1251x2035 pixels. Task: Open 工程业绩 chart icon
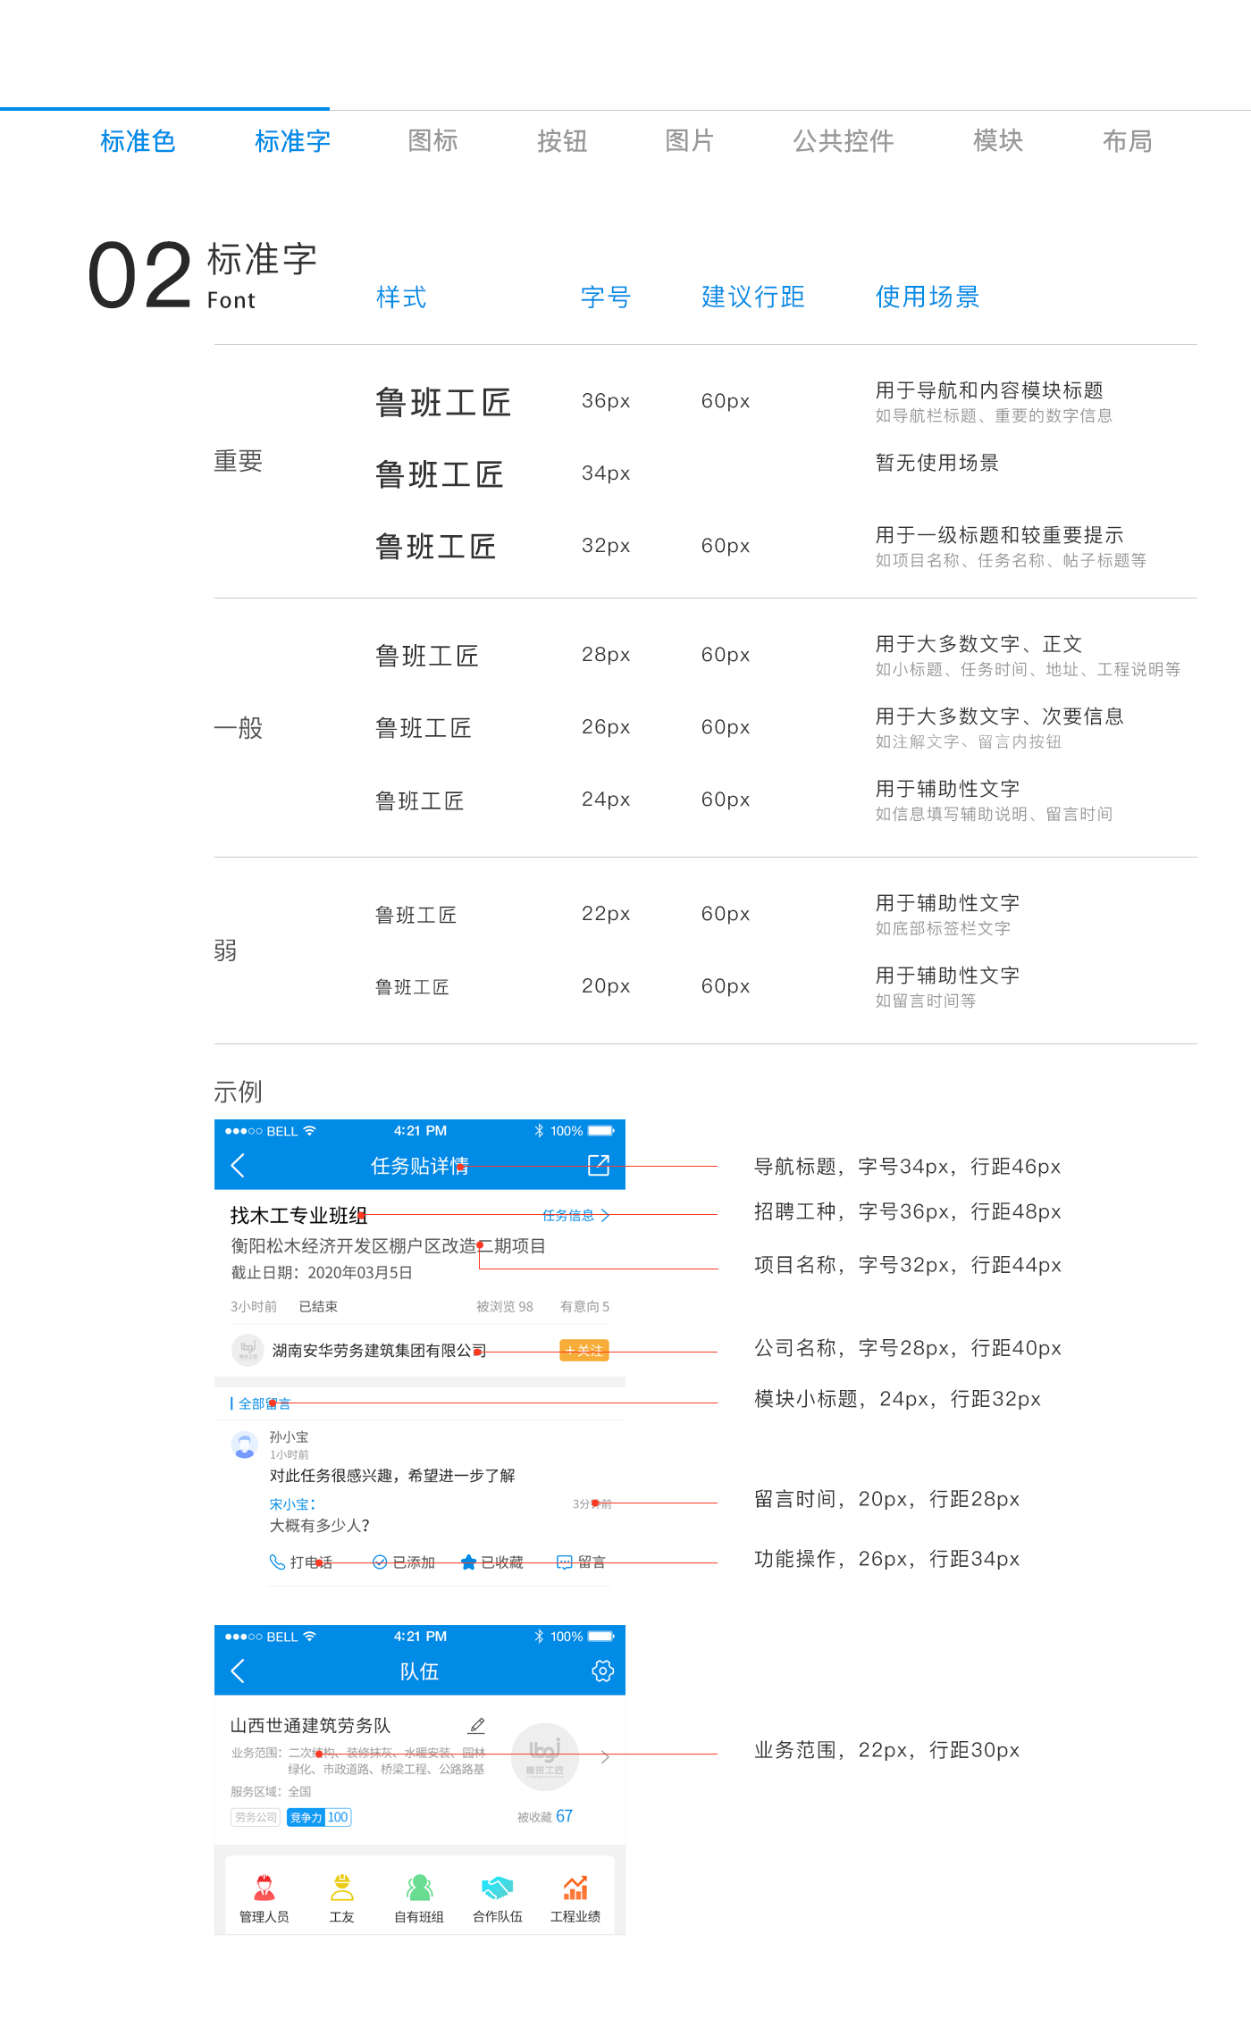575,1888
